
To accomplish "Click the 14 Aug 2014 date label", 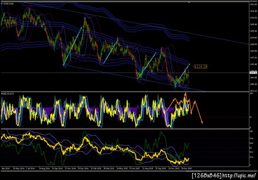I will tap(44, 168).
